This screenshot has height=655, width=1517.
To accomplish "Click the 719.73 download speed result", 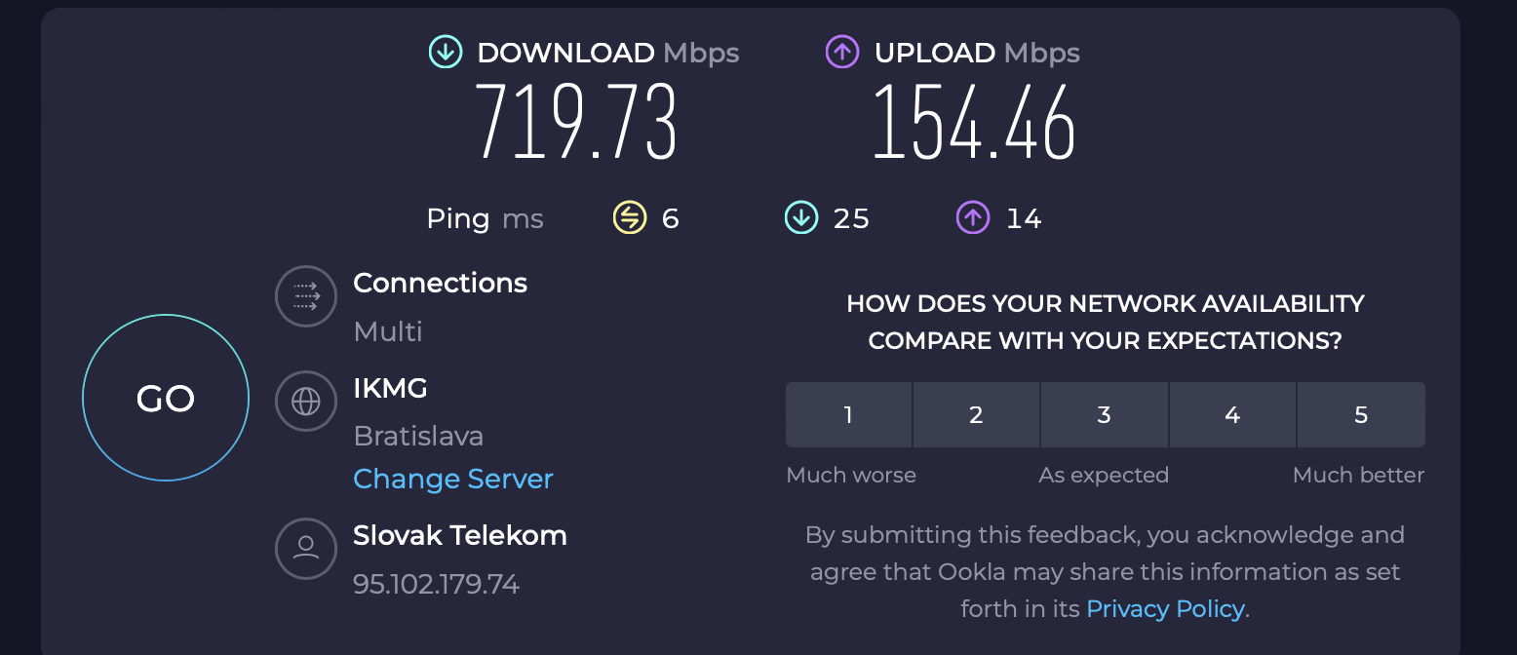I will click(576, 123).
